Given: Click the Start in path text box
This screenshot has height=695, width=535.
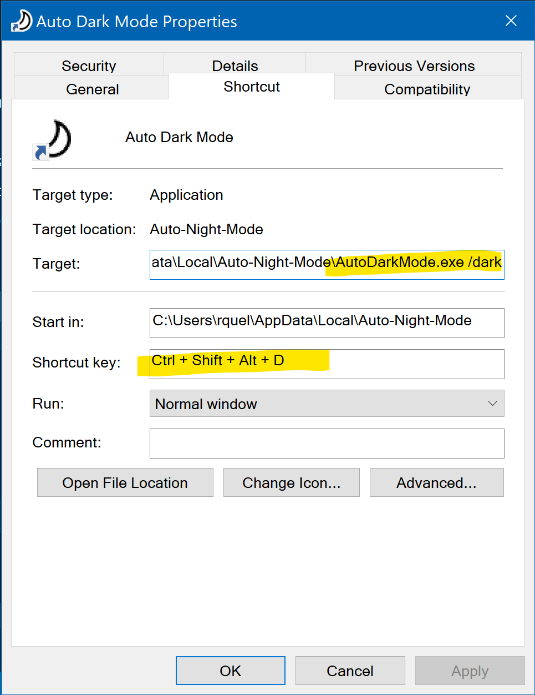Looking at the screenshot, I should (327, 323).
